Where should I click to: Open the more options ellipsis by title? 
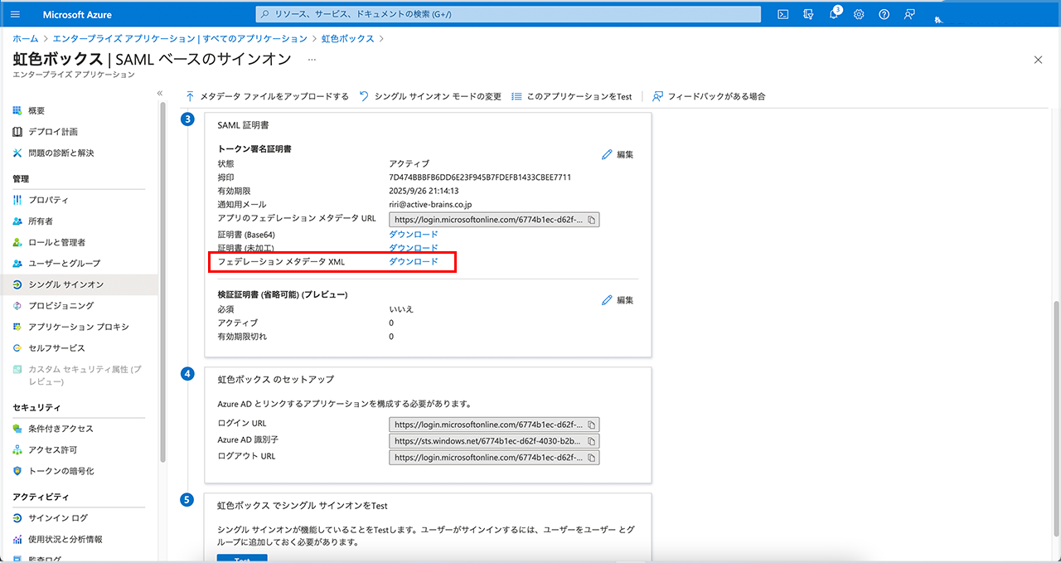pyautogui.click(x=312, y=60)
